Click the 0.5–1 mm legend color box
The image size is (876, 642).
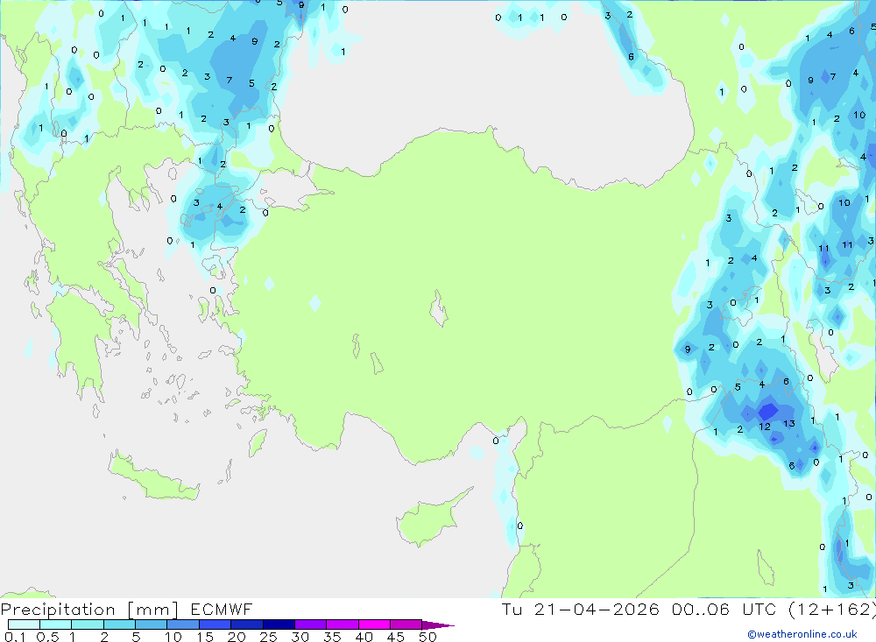pyautogui.click(x=56, y=624)
